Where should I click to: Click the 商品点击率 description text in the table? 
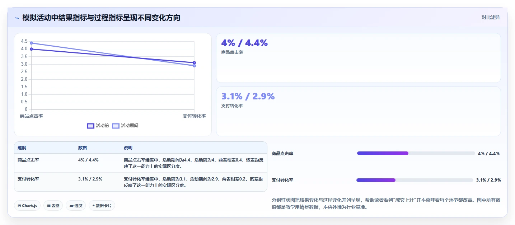(193, 163)
